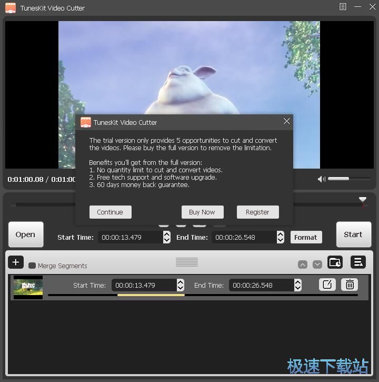Add a new segment with plus icon
Viewport: 379px width, 382px height.
16,262
